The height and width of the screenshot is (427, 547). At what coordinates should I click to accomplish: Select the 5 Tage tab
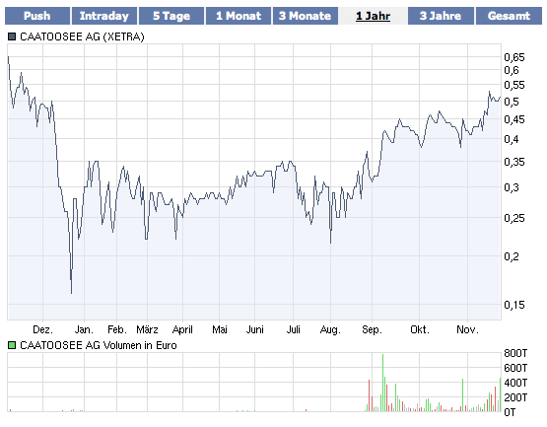171,16
